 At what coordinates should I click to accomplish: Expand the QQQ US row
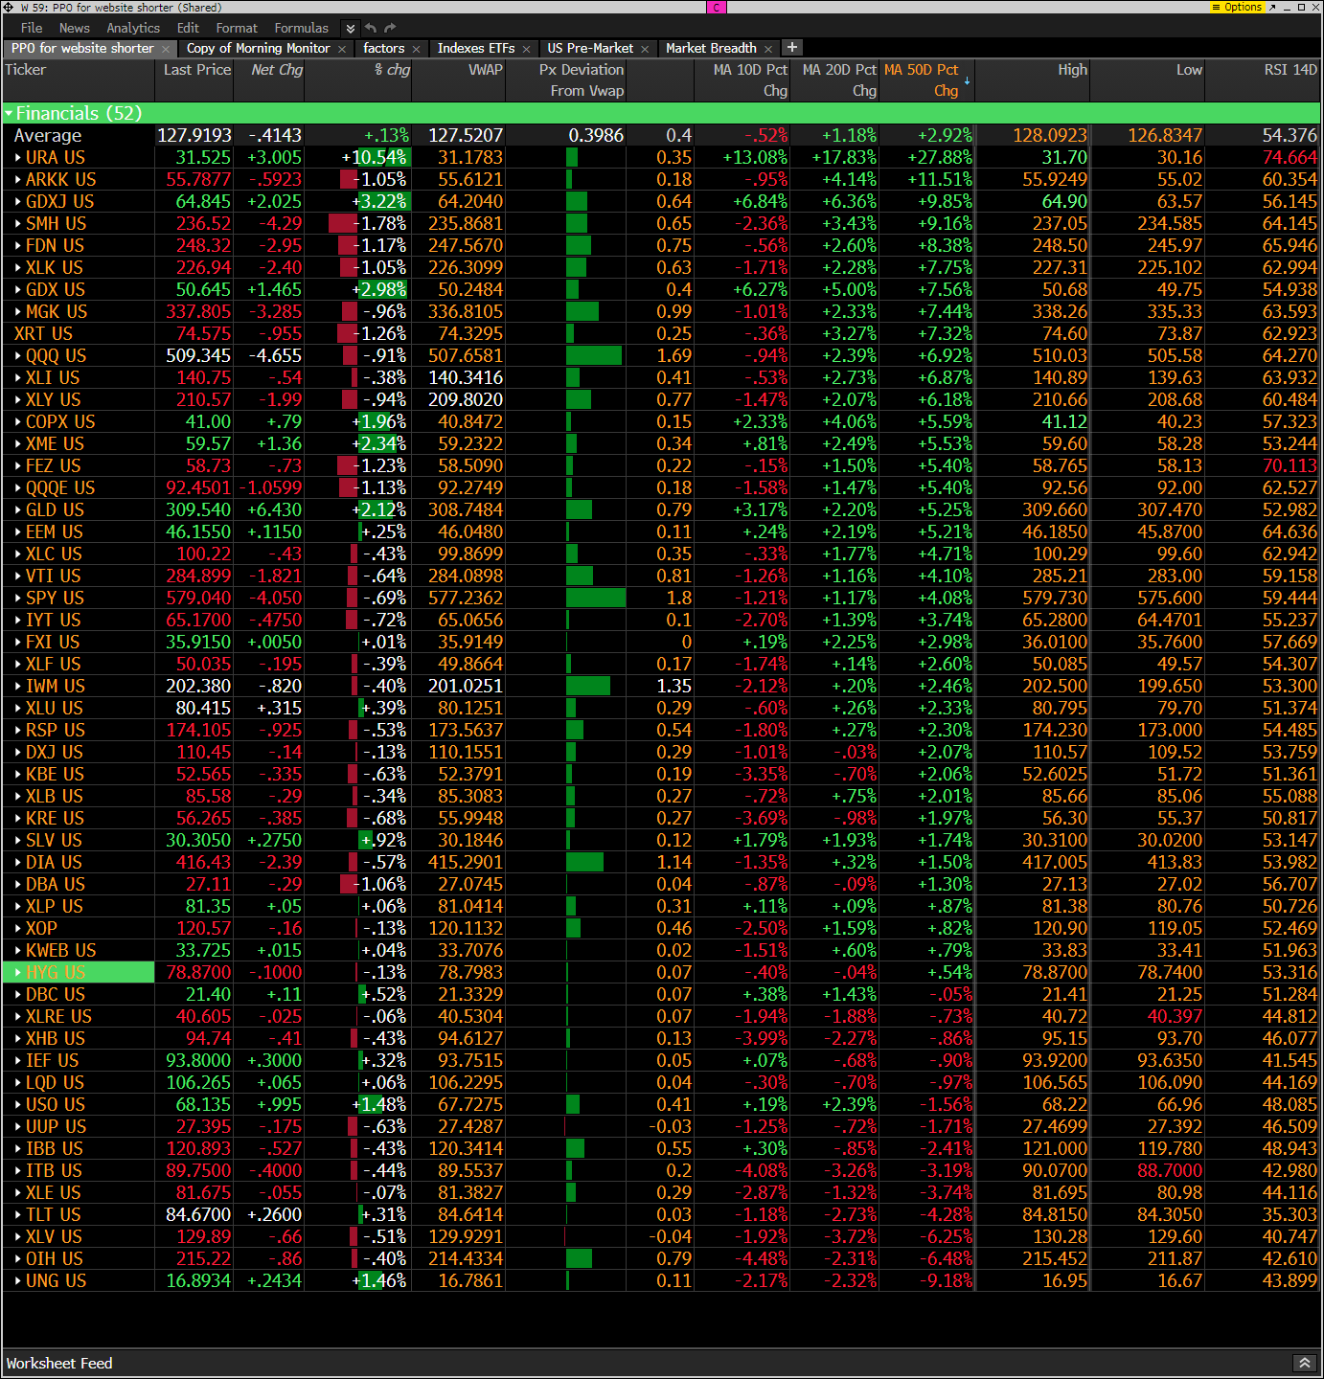point(18,356)
